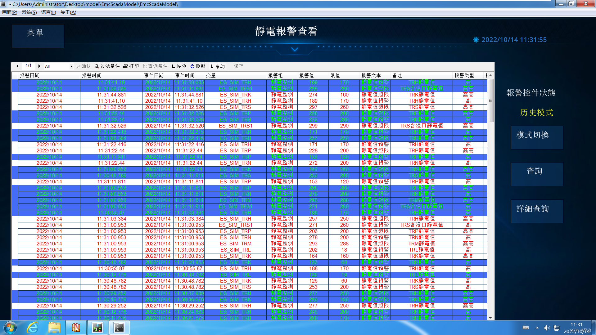This screenshot has width=596, height=335.
Task: Open the 图例 legend tool
Action: click(x=179, y=66)
